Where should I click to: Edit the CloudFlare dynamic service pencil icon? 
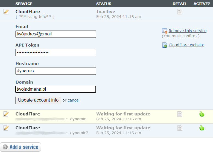click(x=6, y=114)
